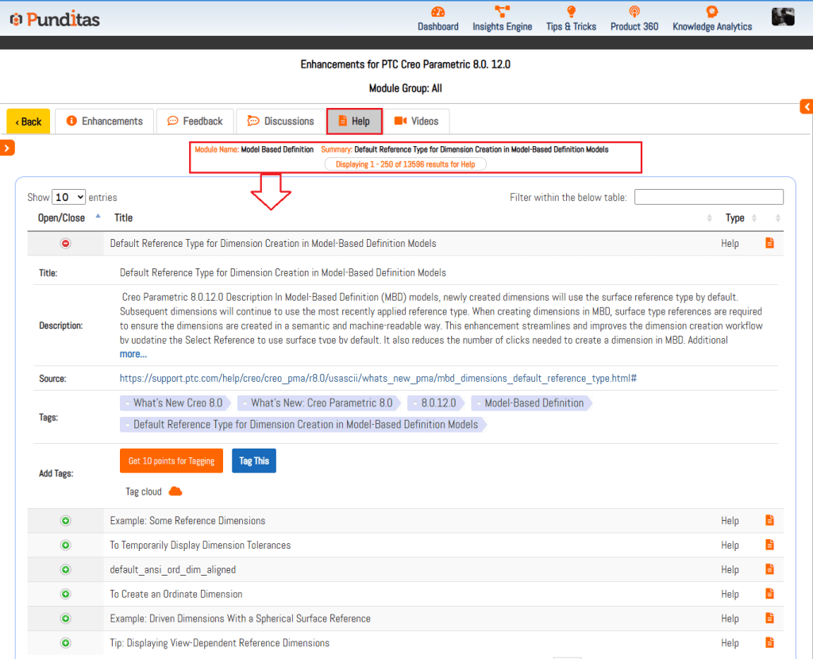Screen dimensions: 813x659
Task: Click the Filter within table input field
Action: [708, 197]
